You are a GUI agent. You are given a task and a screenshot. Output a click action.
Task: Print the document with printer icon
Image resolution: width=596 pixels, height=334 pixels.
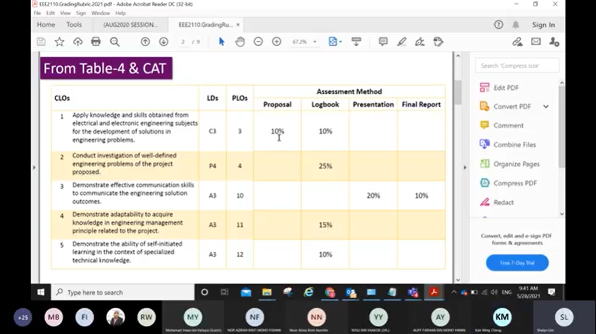pyautogui.click(x=96, y=41)
